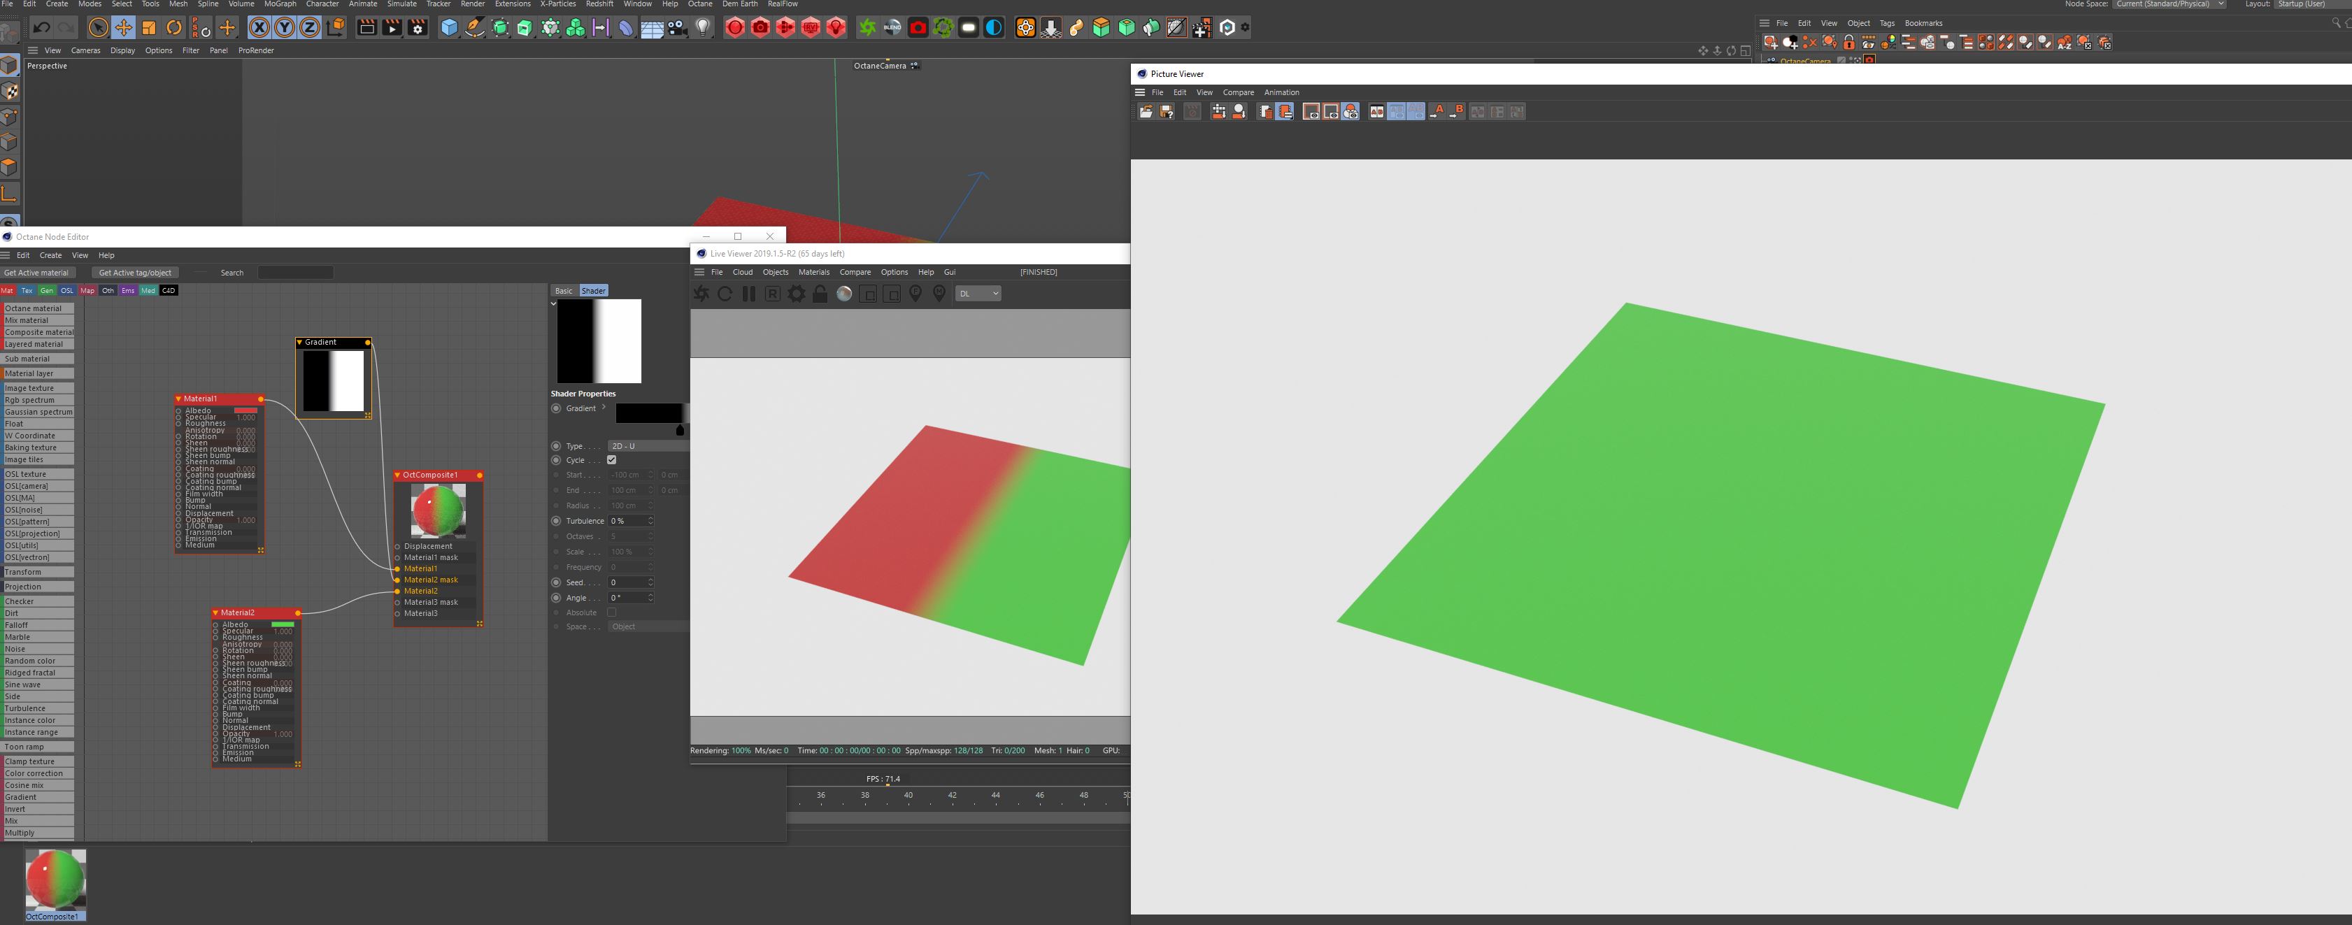2352x925 pixels.
Task: Toggle the X axis lock
Action: (259, 27)
